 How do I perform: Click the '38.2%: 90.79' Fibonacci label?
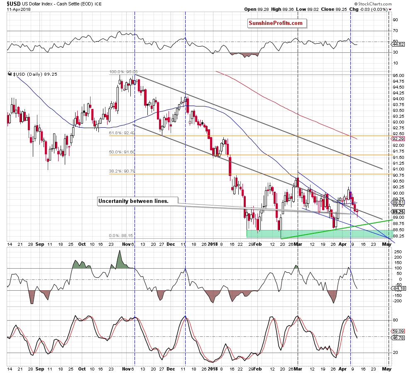(x=122, y=171)
